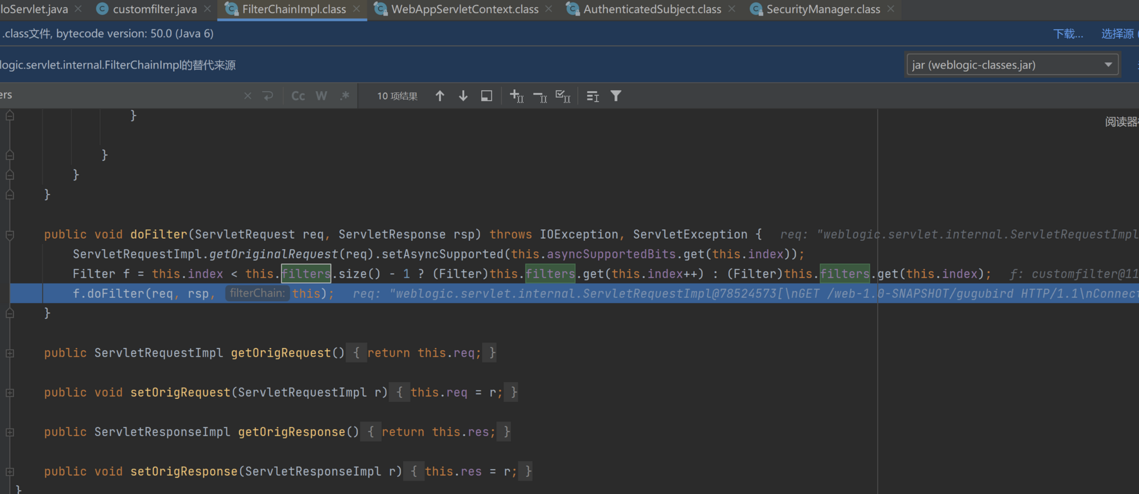The height and width of the screenshot is (494, 1139).
Task: Click the 下载... download sources link
Action: pos(1068,34)
